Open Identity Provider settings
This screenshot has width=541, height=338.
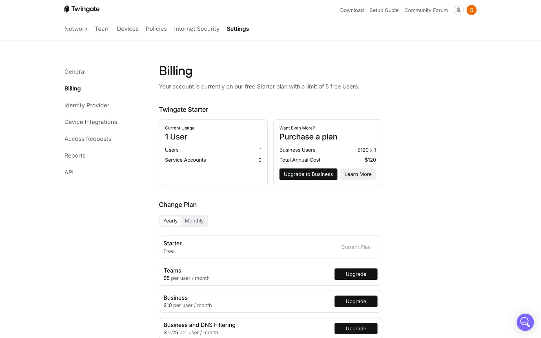(x=87, y=105)
